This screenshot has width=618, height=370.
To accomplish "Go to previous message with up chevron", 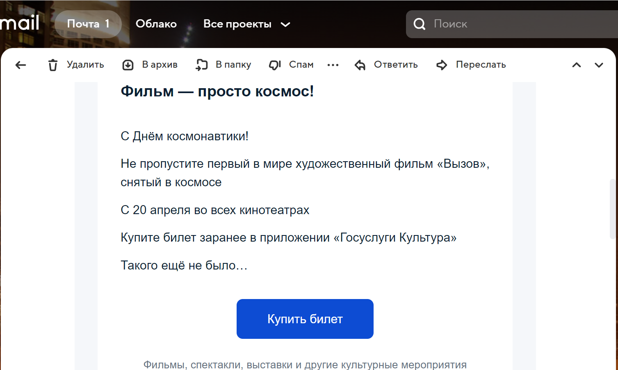I will 577,65.
